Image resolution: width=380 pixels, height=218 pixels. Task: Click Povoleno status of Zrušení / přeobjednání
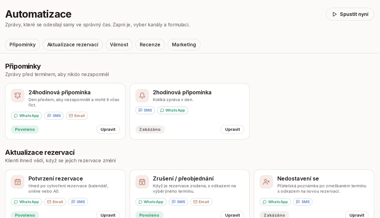pos(149,215)
